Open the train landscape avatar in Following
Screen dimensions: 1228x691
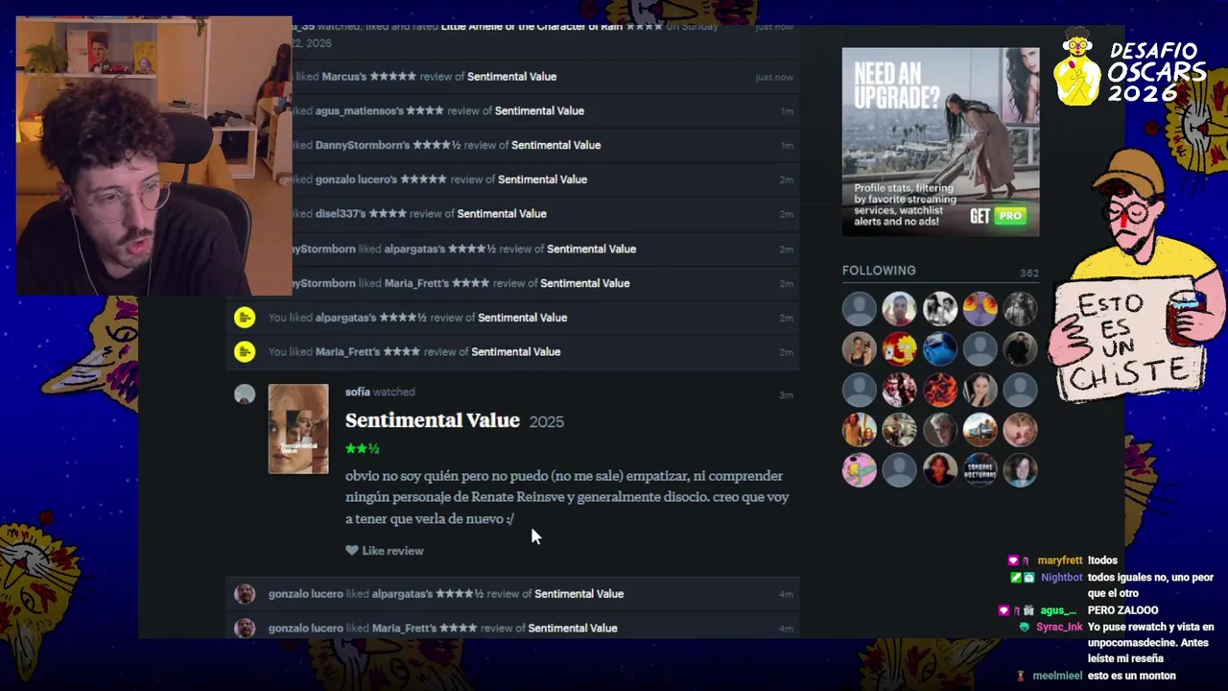980,430
